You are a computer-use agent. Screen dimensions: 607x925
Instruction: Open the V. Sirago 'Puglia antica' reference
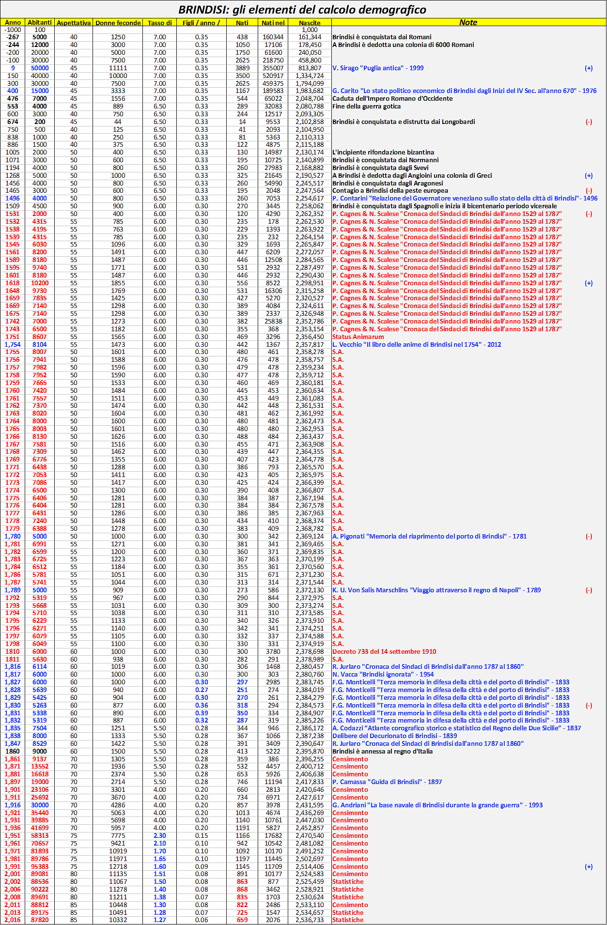tap(378, 68)
